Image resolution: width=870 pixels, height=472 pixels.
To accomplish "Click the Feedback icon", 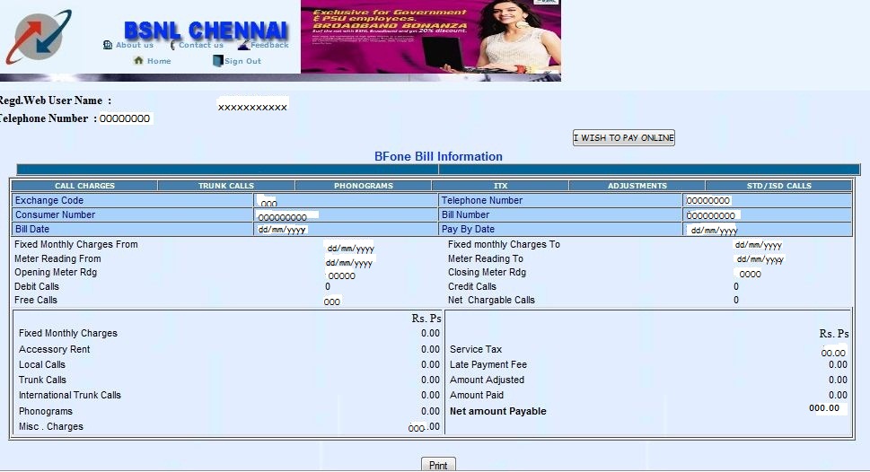I will click(x=243, y=46).
